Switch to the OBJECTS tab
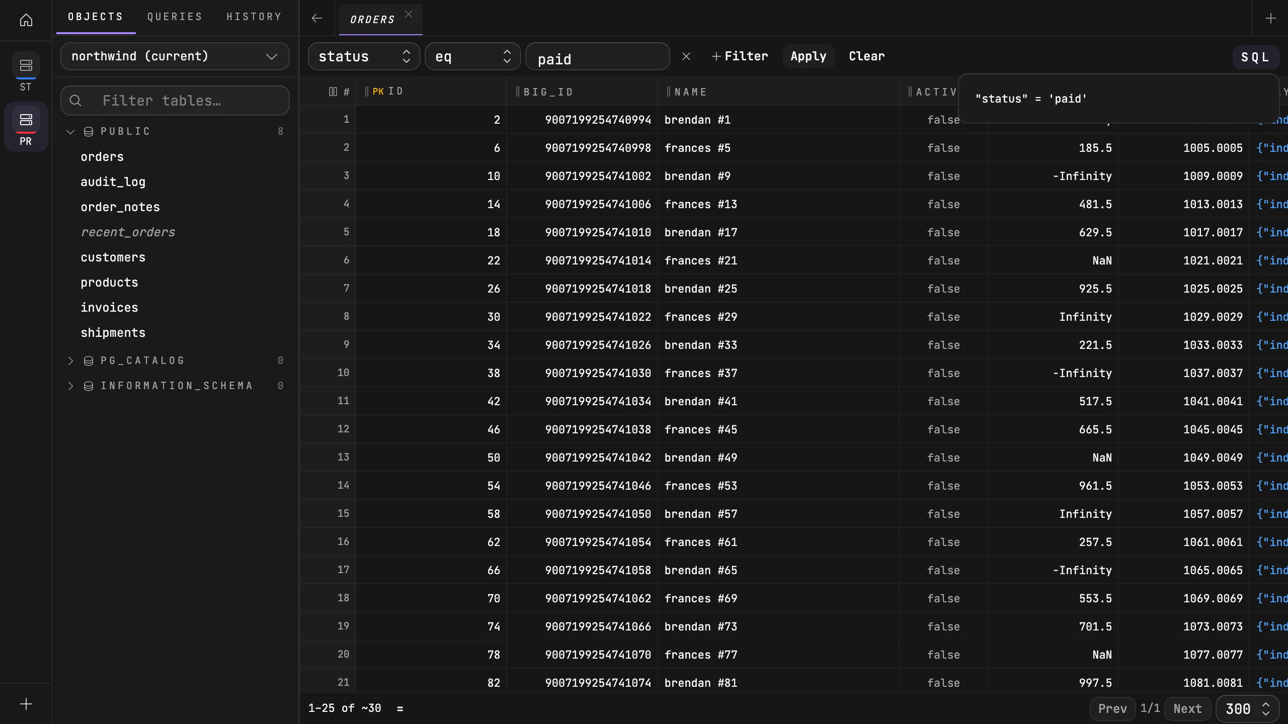 pos(96,17)
